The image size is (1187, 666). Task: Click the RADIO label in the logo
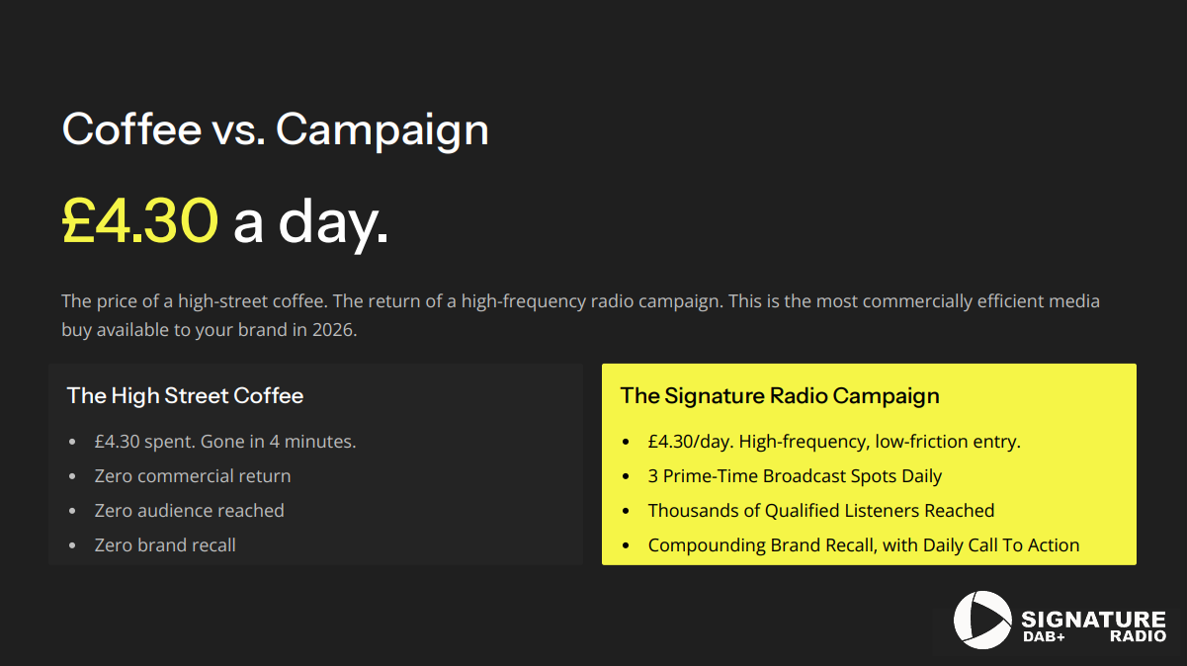[1137, 637]
